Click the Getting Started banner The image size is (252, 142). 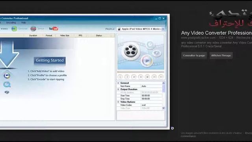50,60
